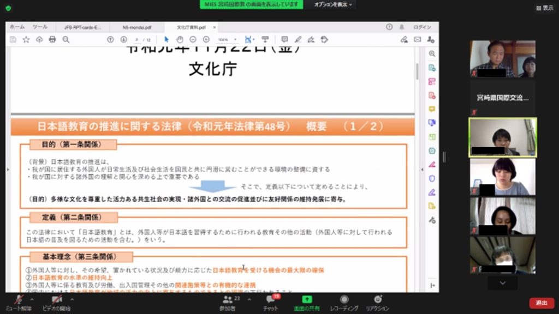Collapse the right pane with the small triangle
The height and width of the screenshot is (314, 559).
(x=422, y=170)
